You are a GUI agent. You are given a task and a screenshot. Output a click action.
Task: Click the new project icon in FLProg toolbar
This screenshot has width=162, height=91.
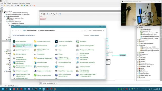click(x=2, y=6)
